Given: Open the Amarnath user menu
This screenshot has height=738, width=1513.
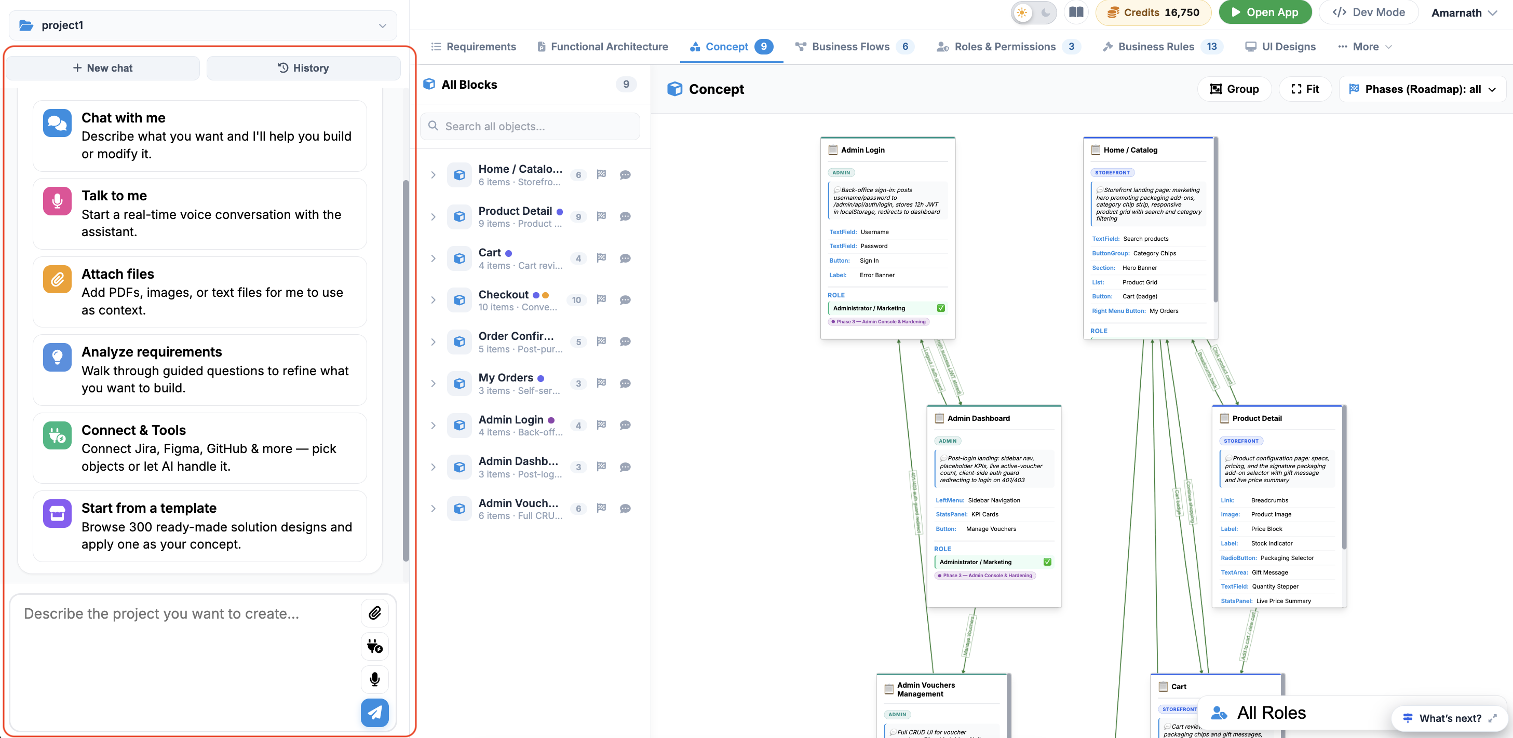Looking at the screenshot, I should point(1464,13).
